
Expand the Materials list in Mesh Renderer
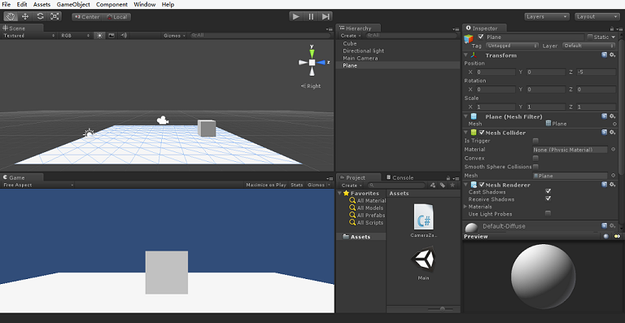465,207
